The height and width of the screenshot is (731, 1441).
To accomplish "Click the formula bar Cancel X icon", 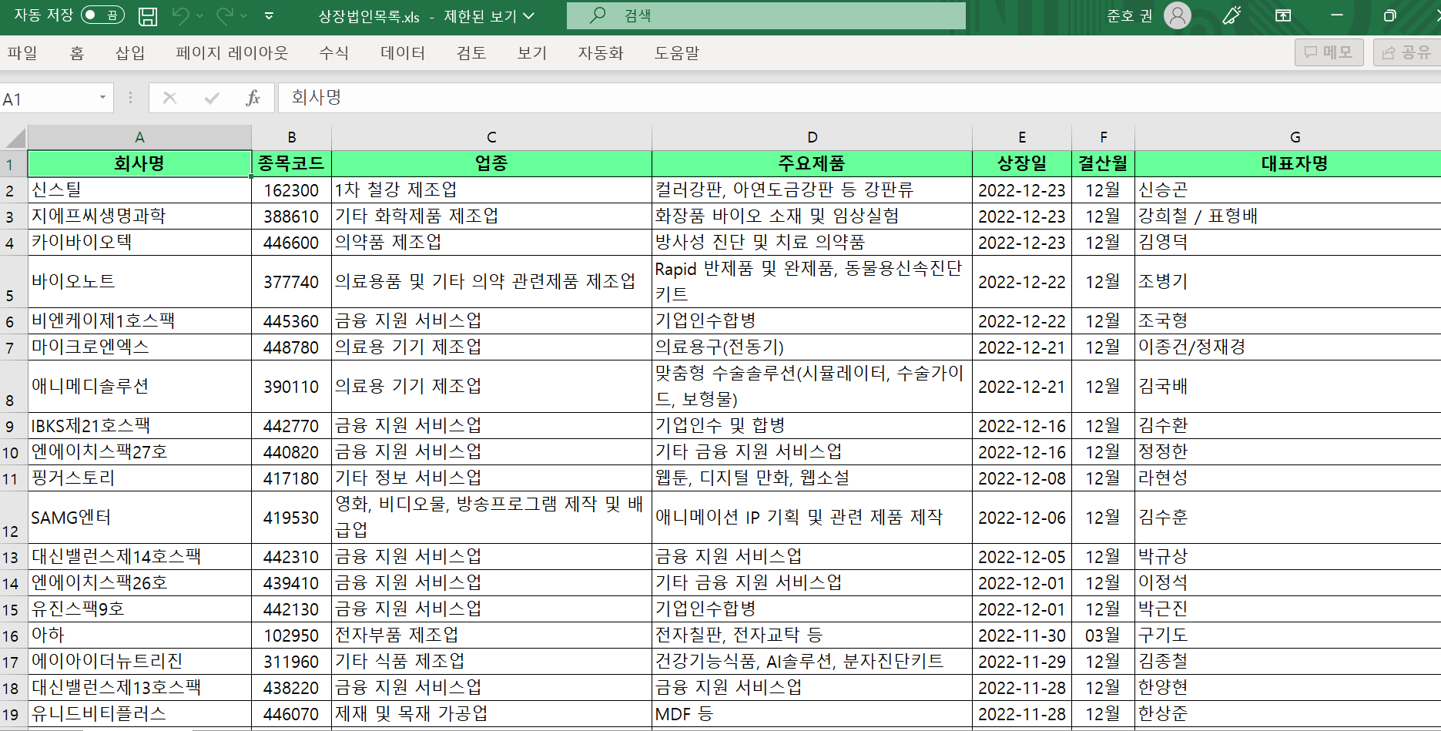I will 170,98.
